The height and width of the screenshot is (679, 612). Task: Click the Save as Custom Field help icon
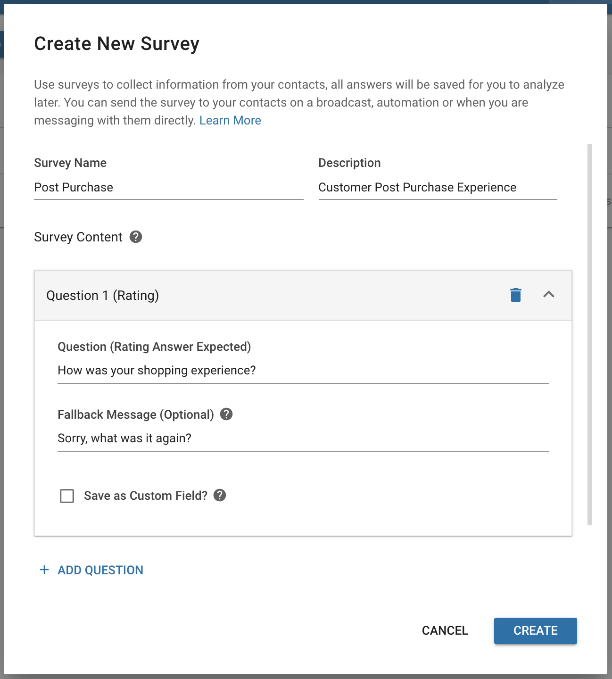coord(220,495)
